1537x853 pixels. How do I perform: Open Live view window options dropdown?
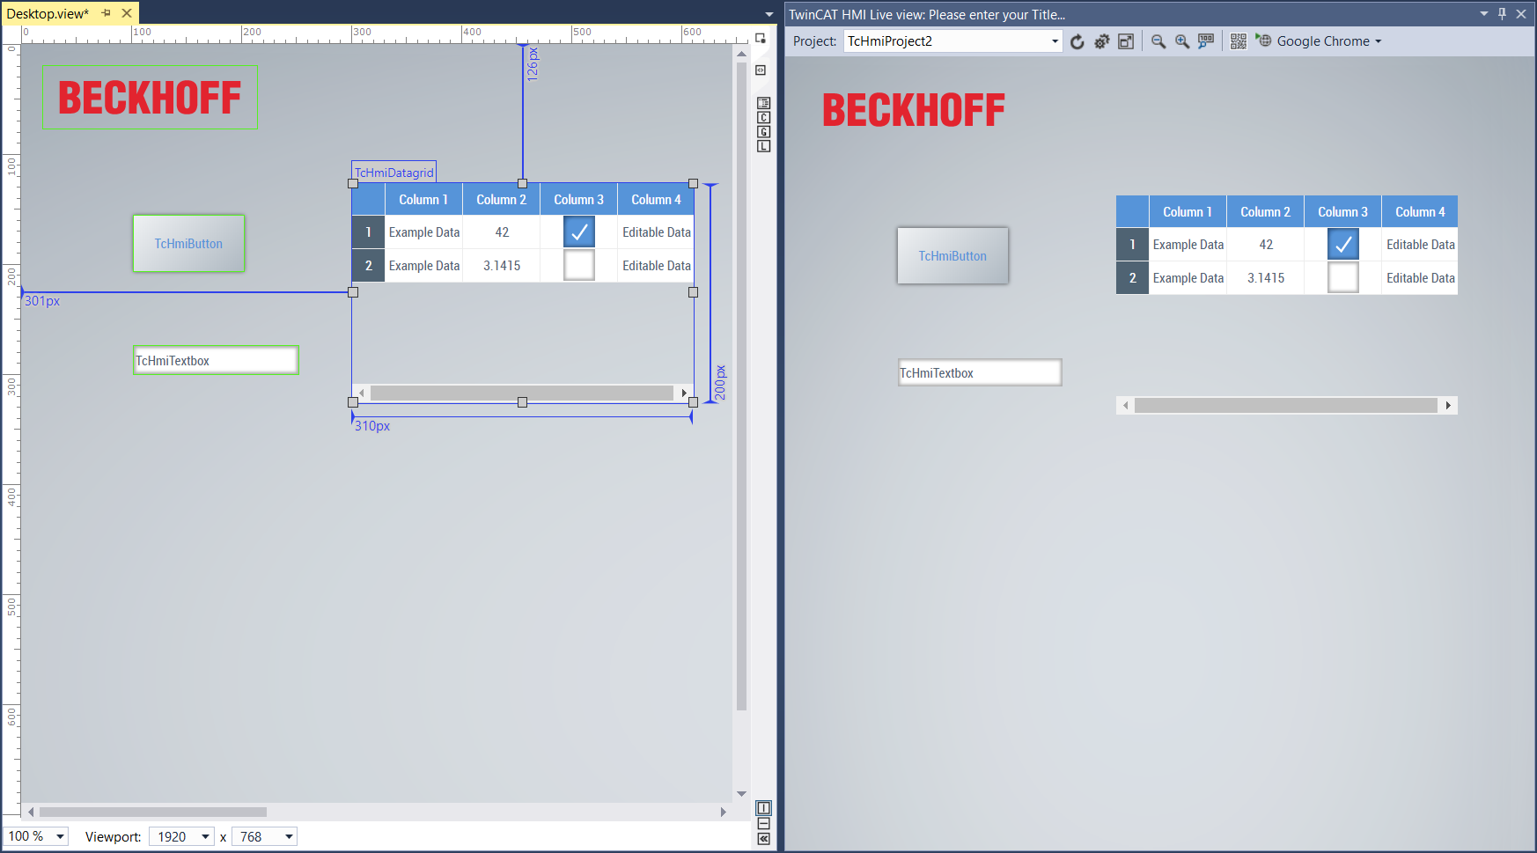pyautogui.click(x=1484, y=13)
